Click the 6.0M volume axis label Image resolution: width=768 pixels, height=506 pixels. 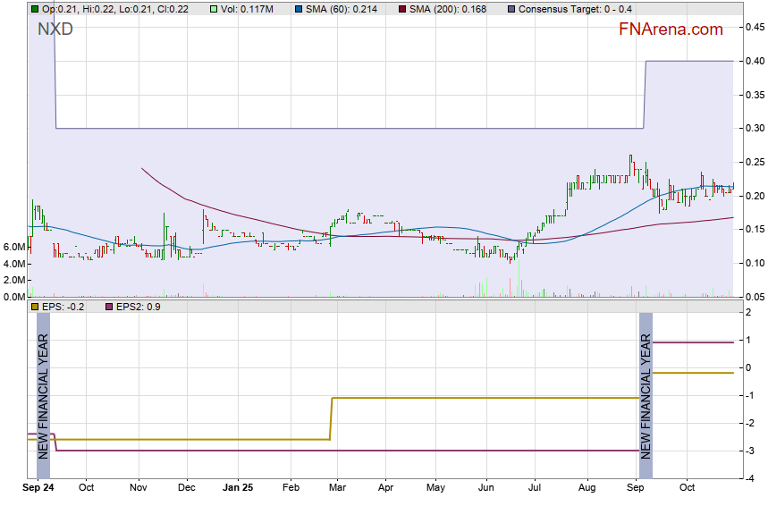click(13, 247)
